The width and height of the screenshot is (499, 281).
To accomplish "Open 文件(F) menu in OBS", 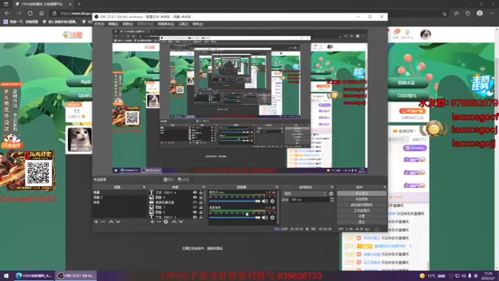I will (x=99, y=24).
